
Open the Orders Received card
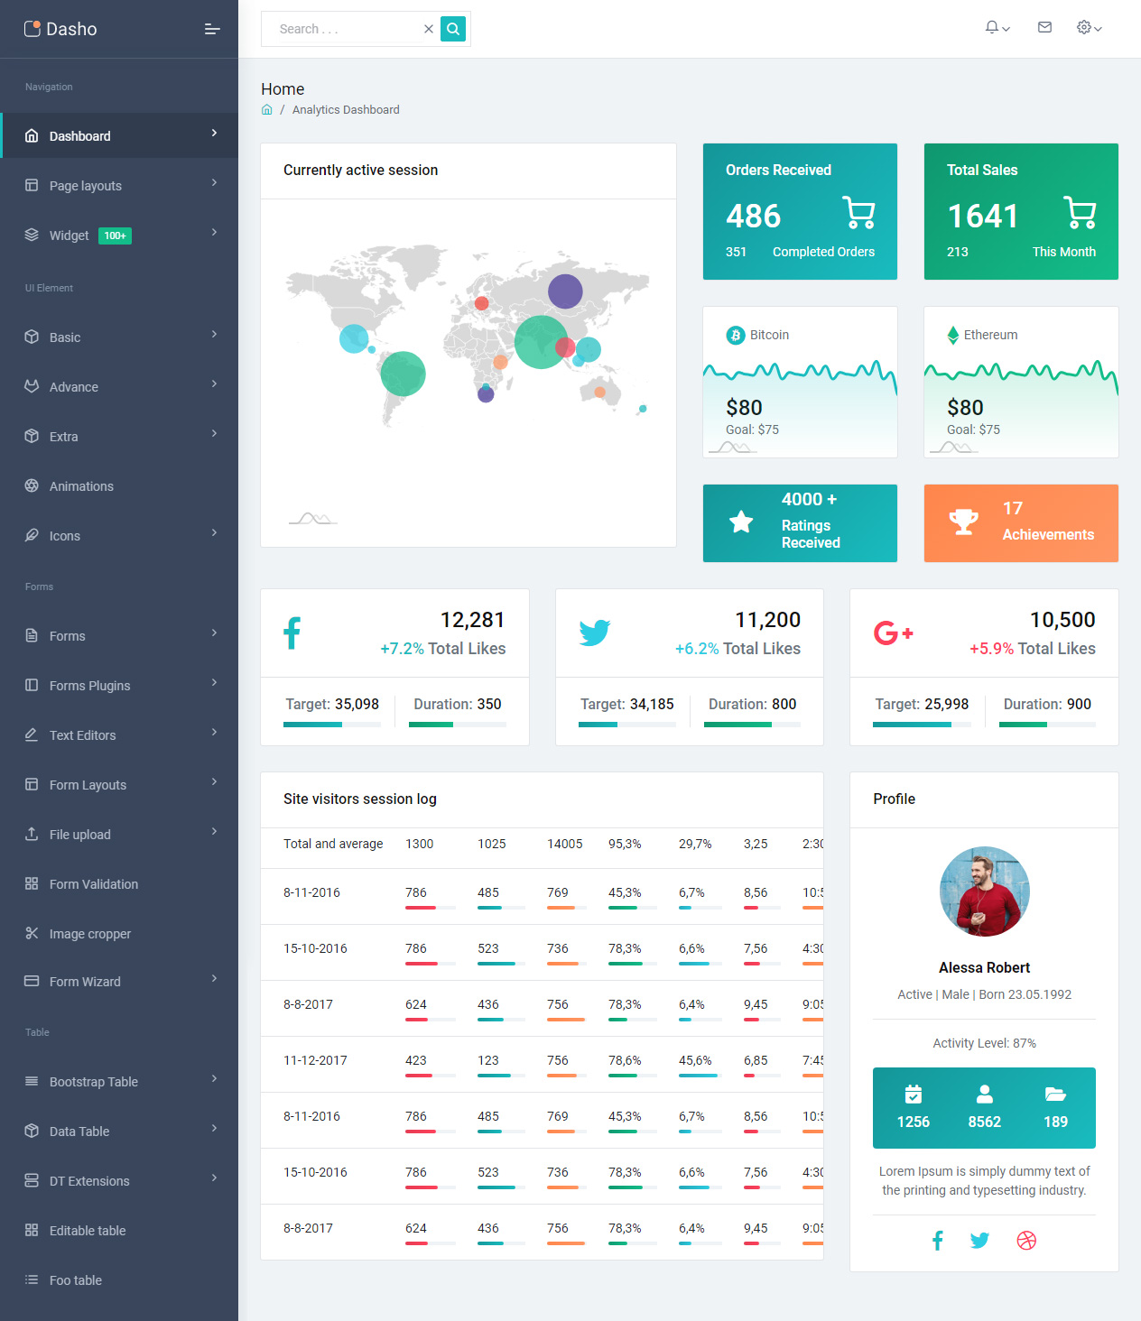(x=800, y=211)
